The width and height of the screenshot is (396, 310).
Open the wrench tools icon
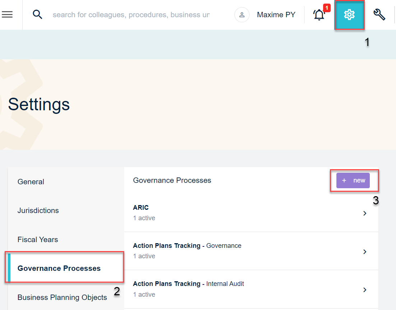pyautogui.click(x=379, y=15)
